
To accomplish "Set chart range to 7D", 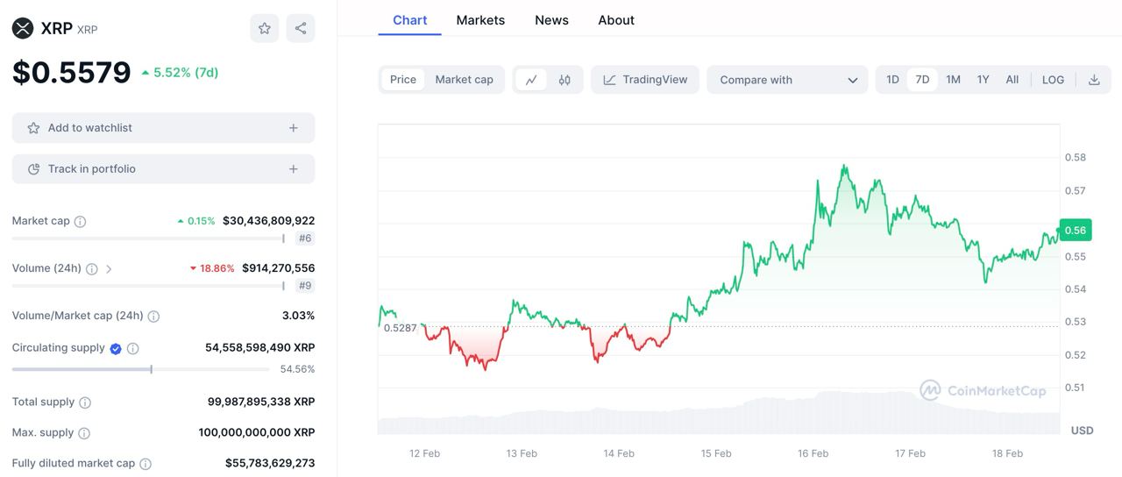I will (922, 80).
